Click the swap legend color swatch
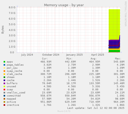Image resolution: width=128 pixels, height=114 pixels. tap(4, 90)
